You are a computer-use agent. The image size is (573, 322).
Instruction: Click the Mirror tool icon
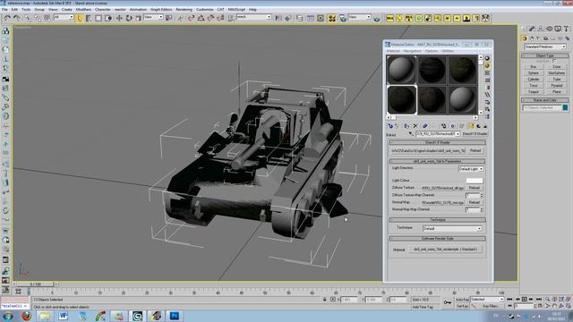[278, 18]
